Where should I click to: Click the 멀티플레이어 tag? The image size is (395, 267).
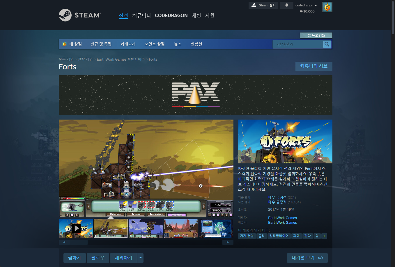(x=279, y=236)
